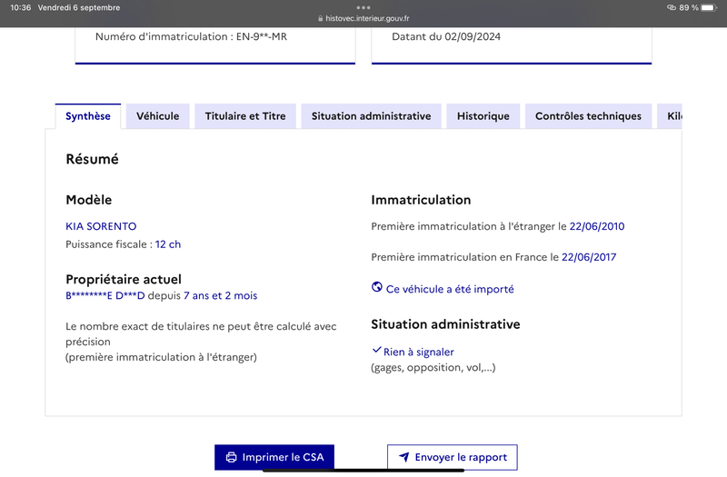This screenshot has height=477, width=727.
Task: Click the 12 ch fiscal power value
Action: point(168,244)
